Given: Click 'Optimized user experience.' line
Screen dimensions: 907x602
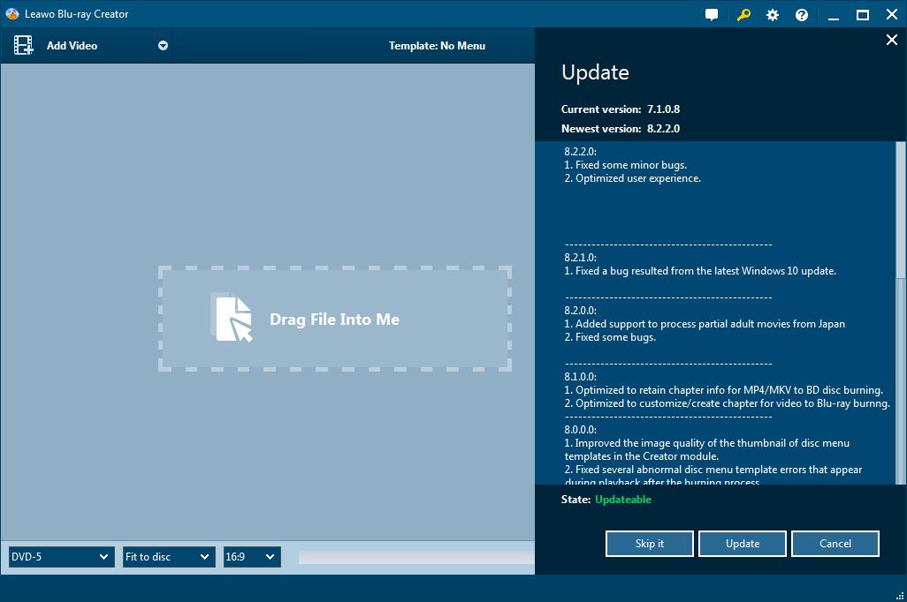Looking at the screenshot, I should point(632,178).
